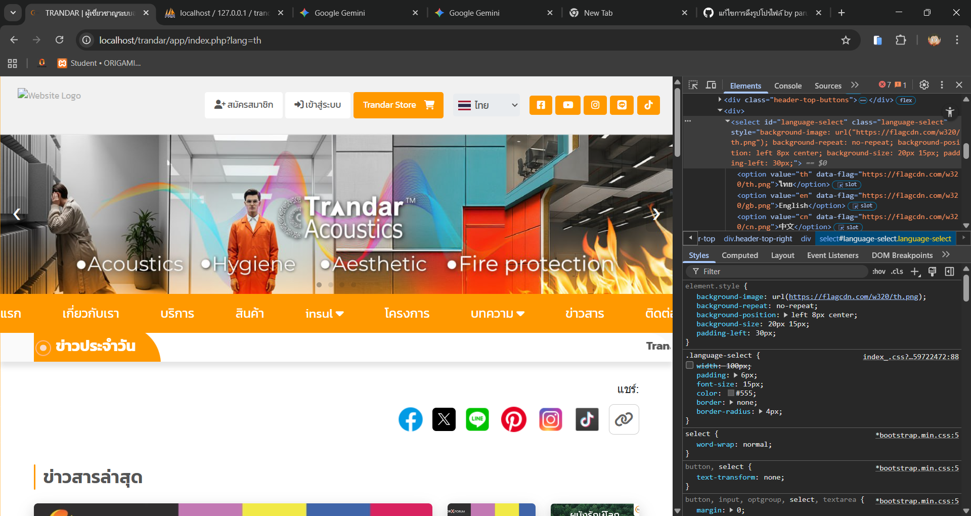Share via LINE icon

pos(477,419)
